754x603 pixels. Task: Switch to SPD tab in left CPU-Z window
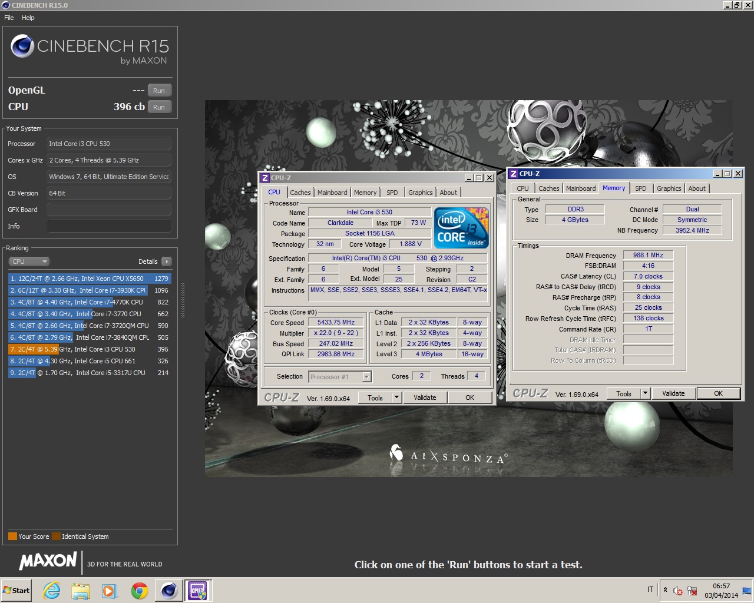pyautogui.click(x=392, y=193)
